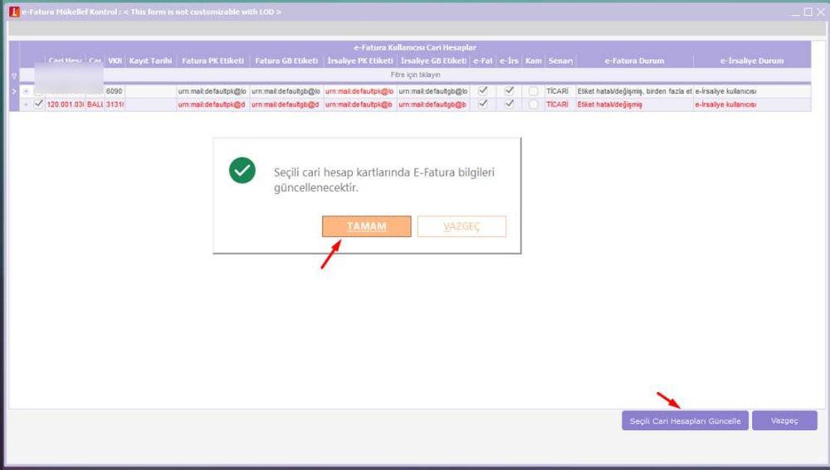The image size is (830, 470).
Task: Click red 'e-İrsaliye kullanıcısı' cell in second row
Action: click(x=752, y=104)
